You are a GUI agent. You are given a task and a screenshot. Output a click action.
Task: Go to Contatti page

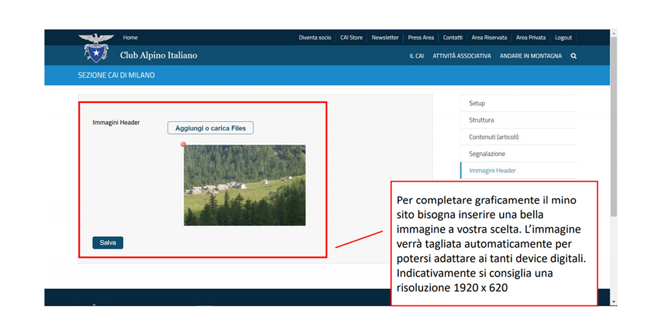click(x=453, y=38)
